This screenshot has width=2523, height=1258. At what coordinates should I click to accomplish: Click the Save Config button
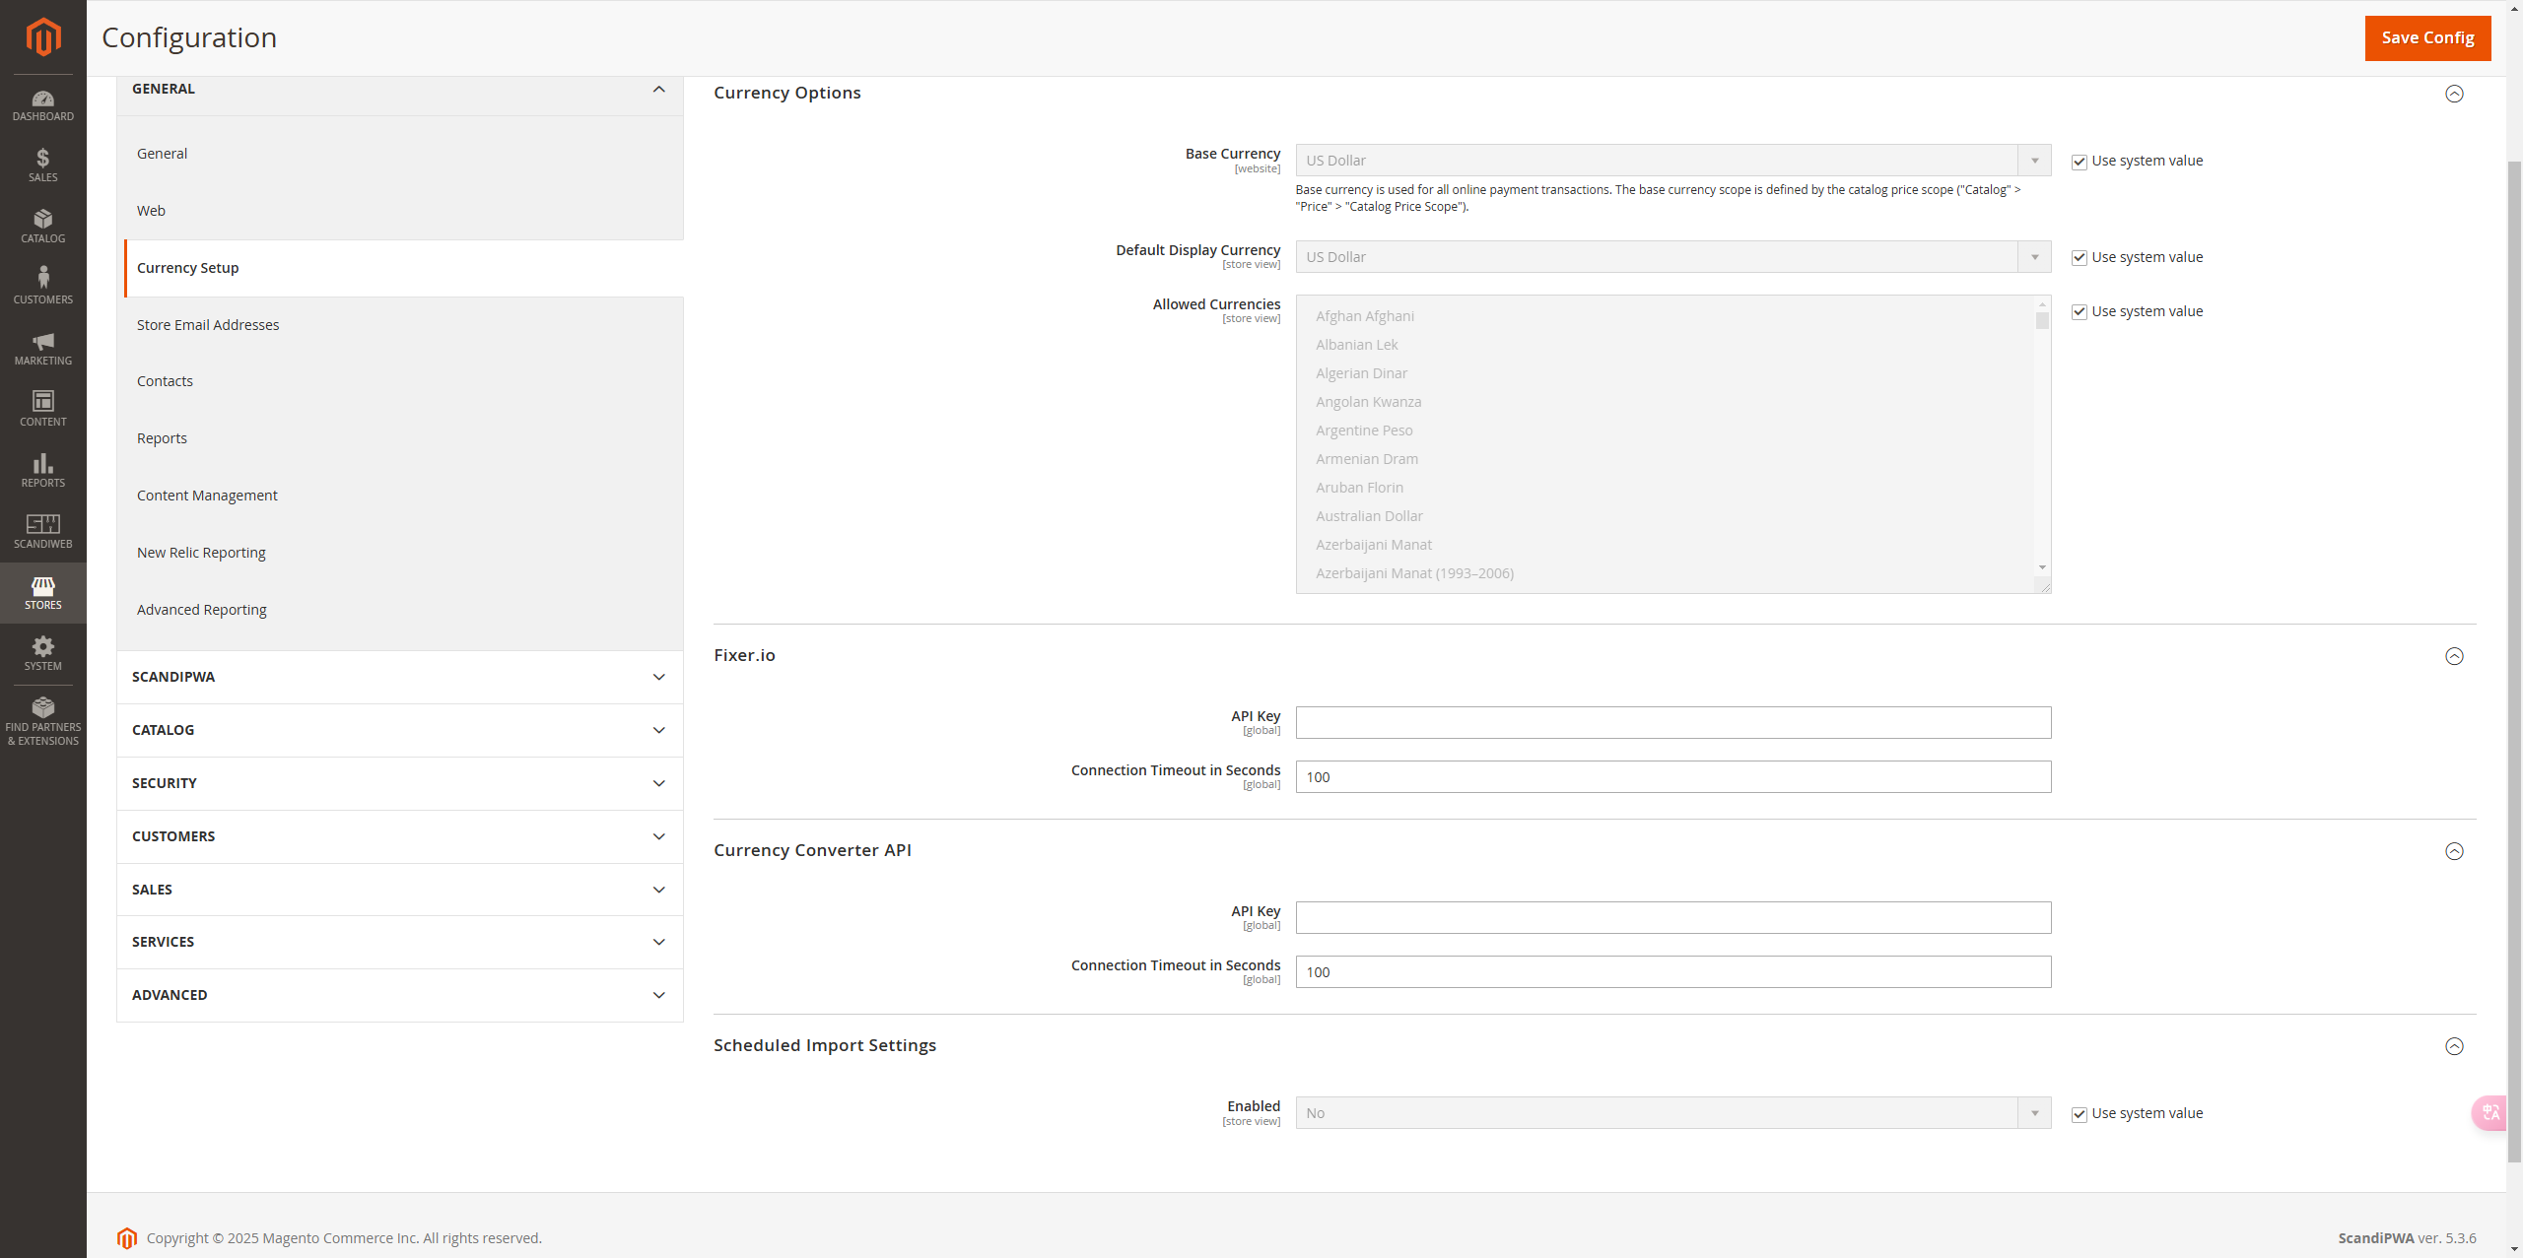2426,37
